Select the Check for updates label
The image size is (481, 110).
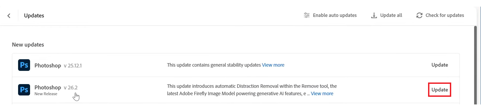pyautogui.click(x=445, y=15)
